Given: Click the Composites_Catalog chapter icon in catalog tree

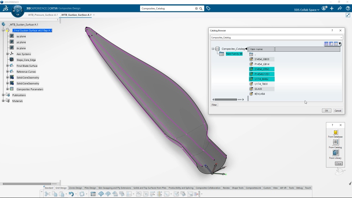Looking at the screenshot, I should [217, 49].
